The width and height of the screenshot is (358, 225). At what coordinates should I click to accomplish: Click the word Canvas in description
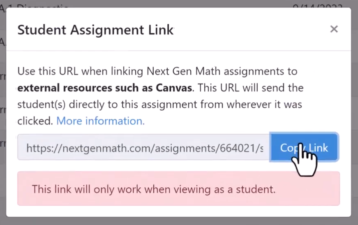174,88
